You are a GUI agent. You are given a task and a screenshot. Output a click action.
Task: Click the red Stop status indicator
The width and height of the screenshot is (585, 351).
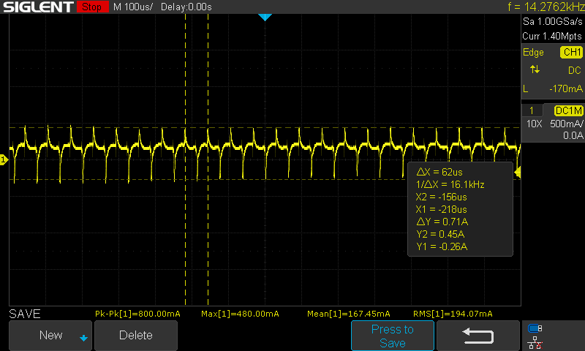[92, 7]
